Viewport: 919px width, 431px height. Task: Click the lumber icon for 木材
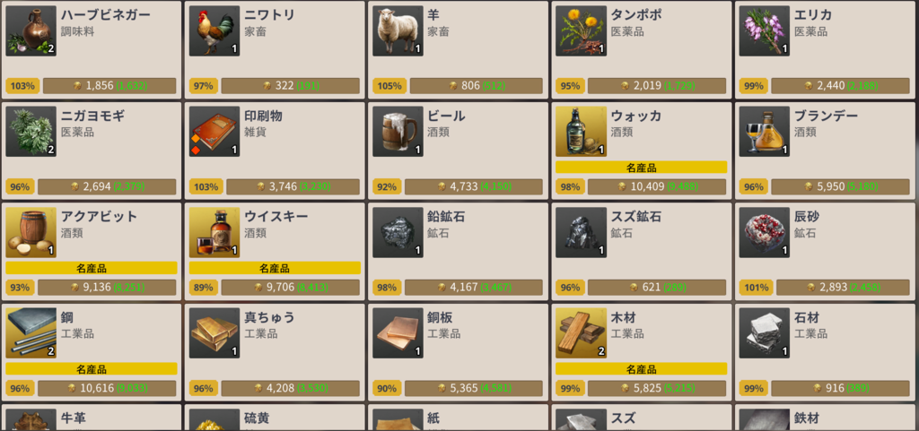581,332
